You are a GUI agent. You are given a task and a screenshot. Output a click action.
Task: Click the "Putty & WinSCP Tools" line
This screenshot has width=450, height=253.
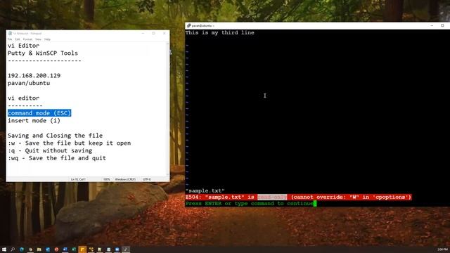[43, 53]
